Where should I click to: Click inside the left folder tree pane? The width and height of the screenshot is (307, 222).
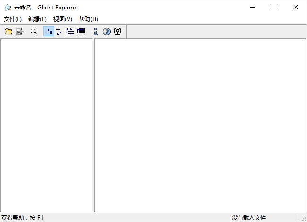click(x=47, y=125)
